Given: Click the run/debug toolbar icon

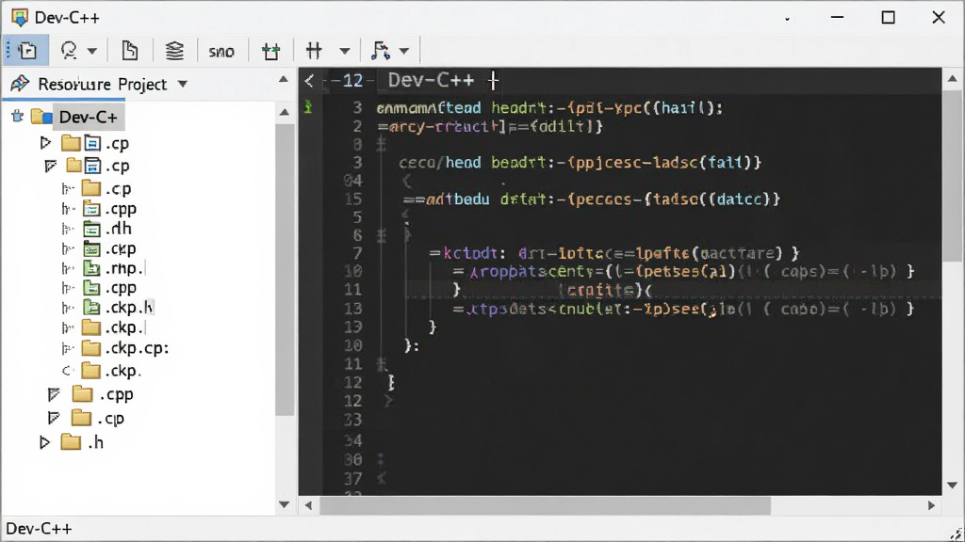Looking at the screenshot, I should pos(381,51).
